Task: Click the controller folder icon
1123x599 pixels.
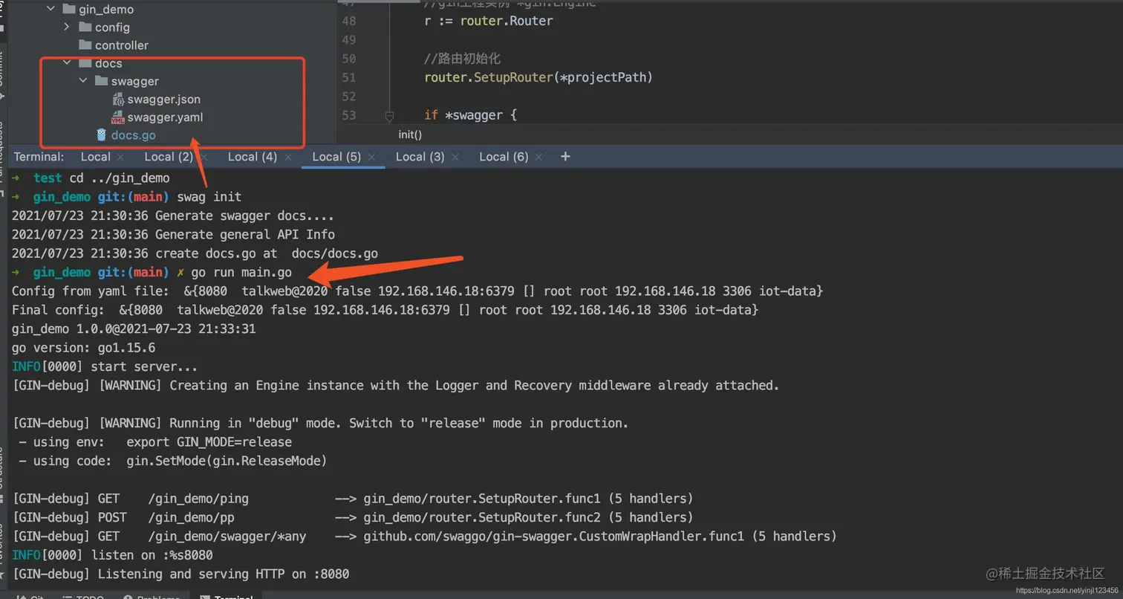Action: click(x=85, y=45)
